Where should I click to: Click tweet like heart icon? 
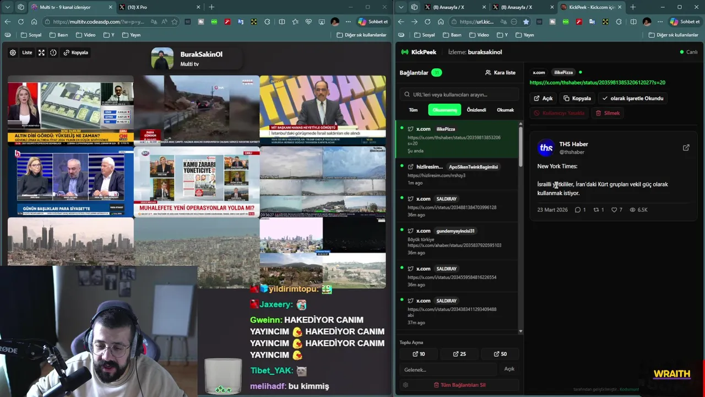614,210
